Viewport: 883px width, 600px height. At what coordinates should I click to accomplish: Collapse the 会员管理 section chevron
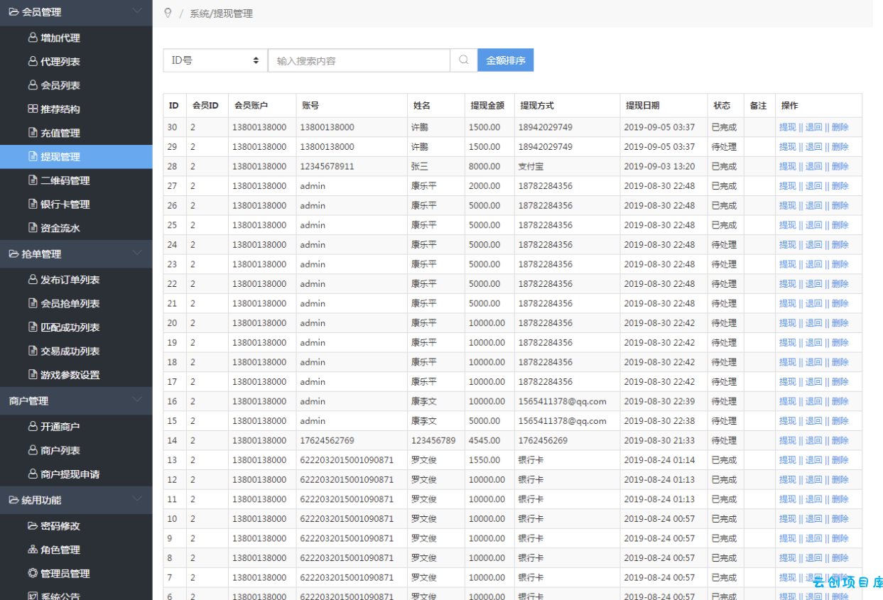pyautogui.click(x=138, y=11)
